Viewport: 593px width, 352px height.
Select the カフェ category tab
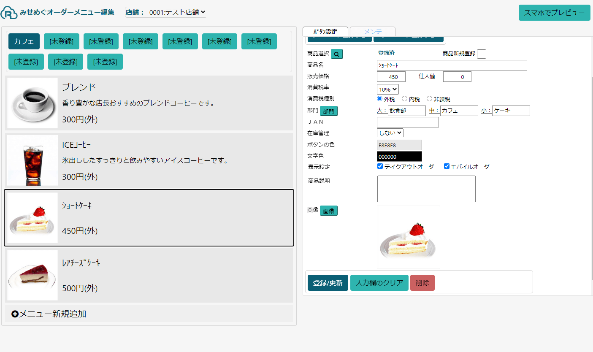point(24,41)
